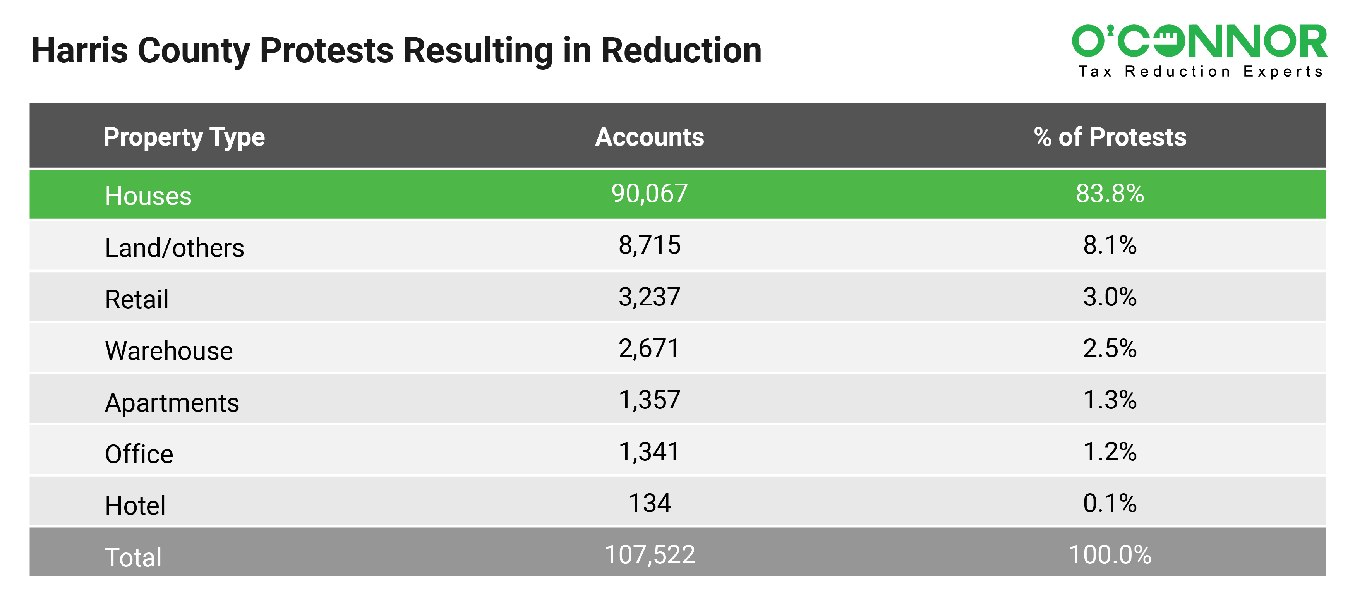Click the Warehouse accounts value 2,671

(649, 348)
